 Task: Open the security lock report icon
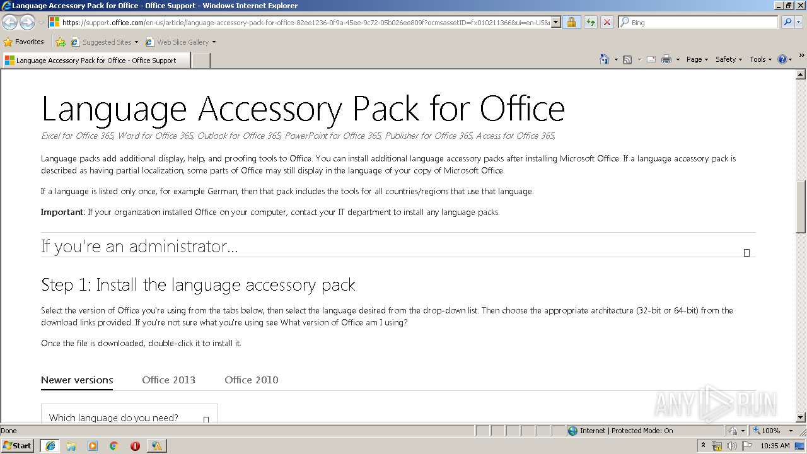coord(571,22)
